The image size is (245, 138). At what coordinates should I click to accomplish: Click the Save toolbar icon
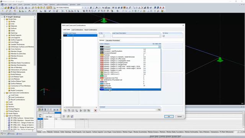click(14, 8)
